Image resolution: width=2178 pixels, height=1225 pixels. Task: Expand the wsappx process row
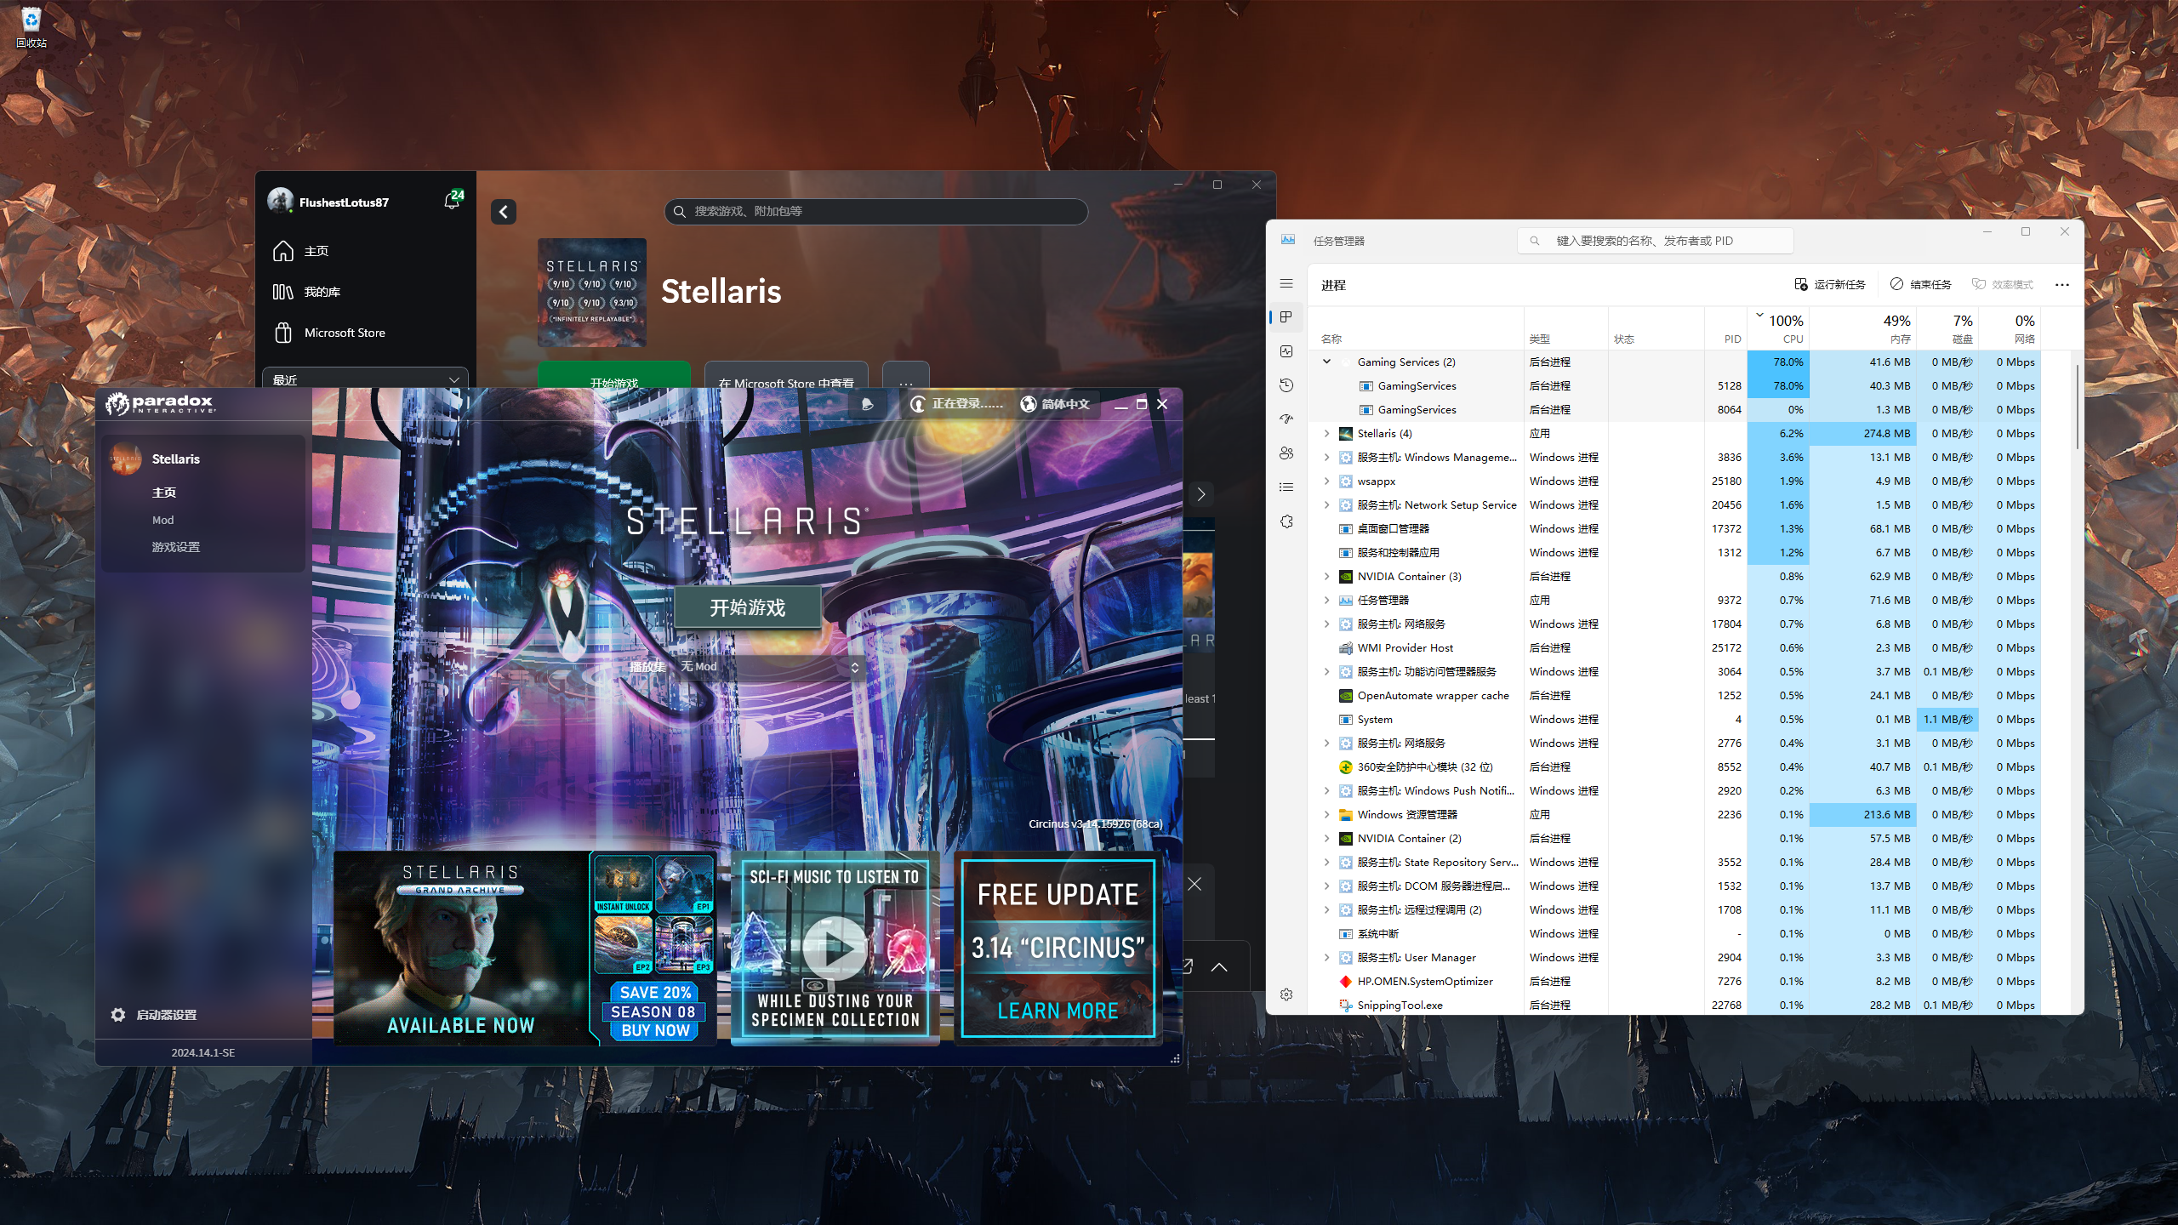point(1326,481)
